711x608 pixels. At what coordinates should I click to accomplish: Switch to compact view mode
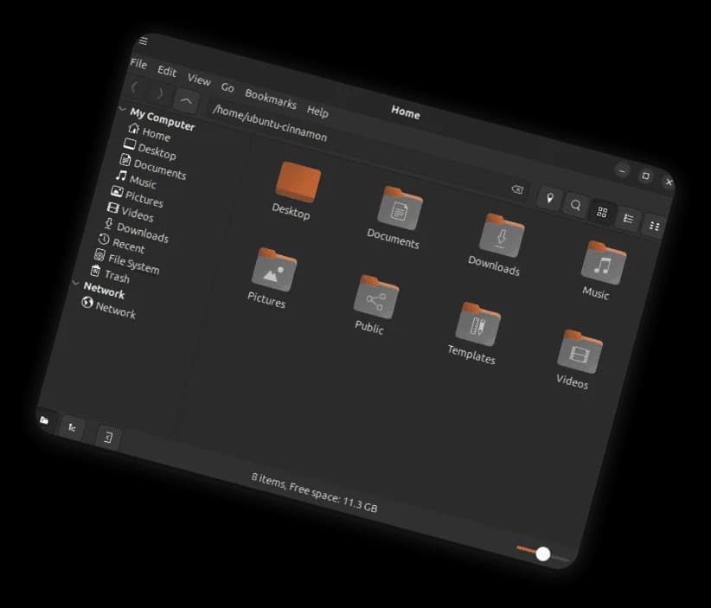point(656,225)
